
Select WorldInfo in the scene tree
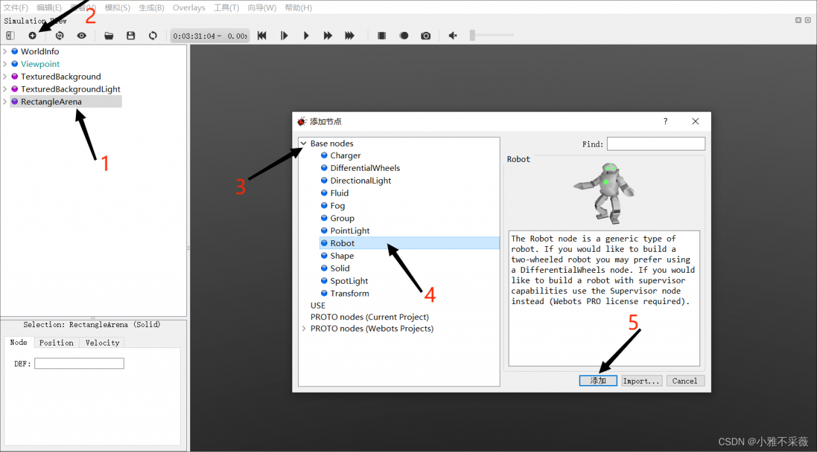click(40, 52)
